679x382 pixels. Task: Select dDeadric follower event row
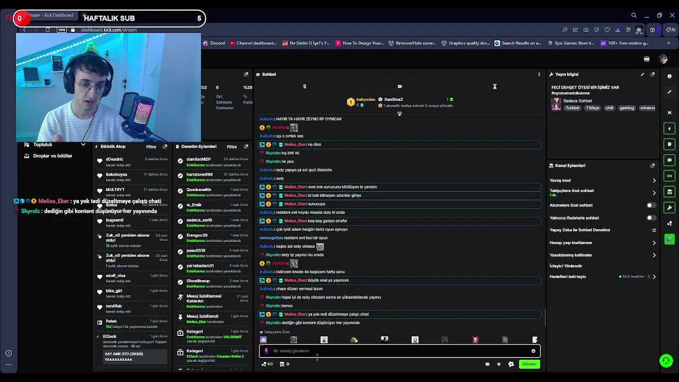(133, 162)
